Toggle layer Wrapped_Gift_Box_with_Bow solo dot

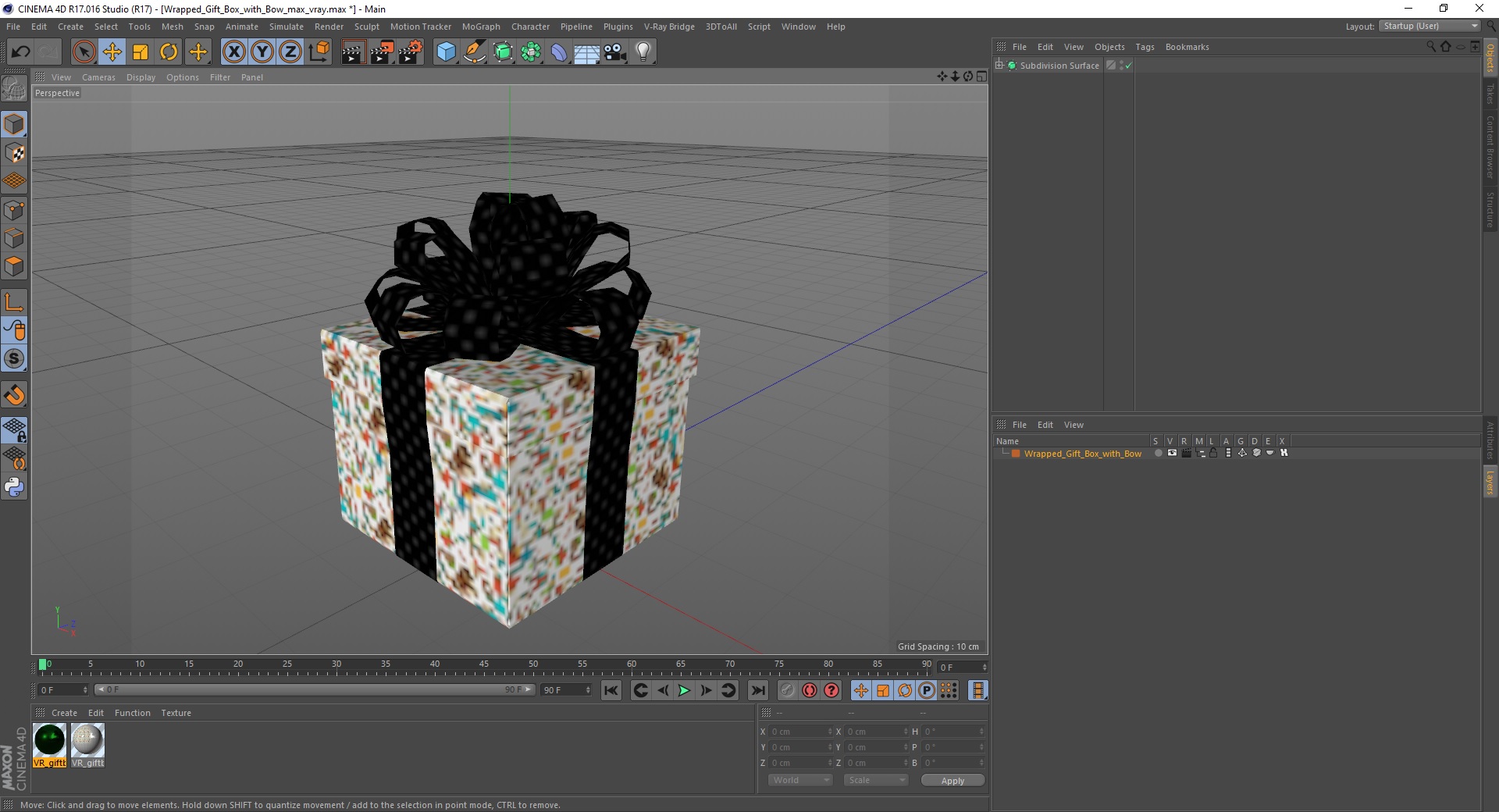tap(1158, 453)
